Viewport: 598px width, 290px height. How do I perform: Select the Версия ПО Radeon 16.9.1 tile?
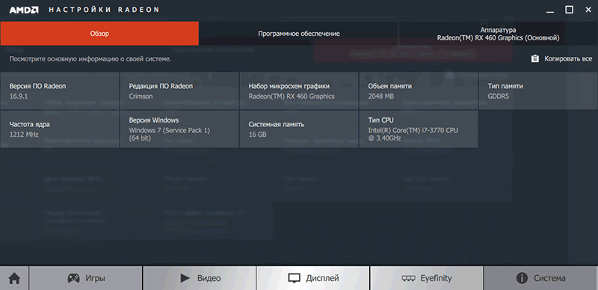tap(60, 91)
